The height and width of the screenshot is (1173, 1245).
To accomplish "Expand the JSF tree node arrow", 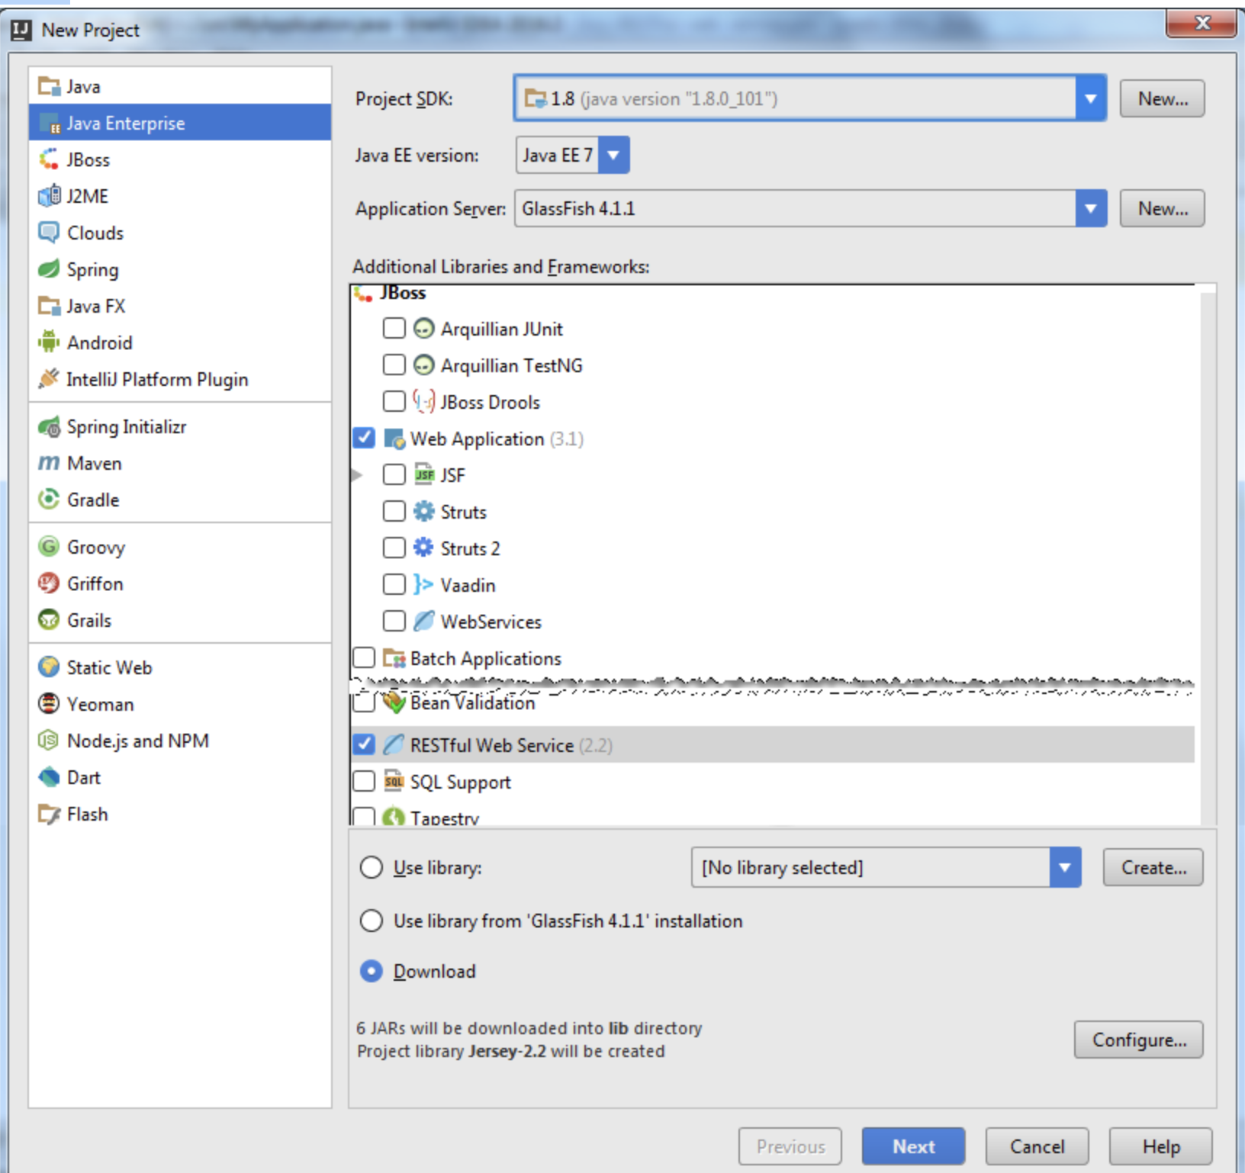I will pos(357,475).
